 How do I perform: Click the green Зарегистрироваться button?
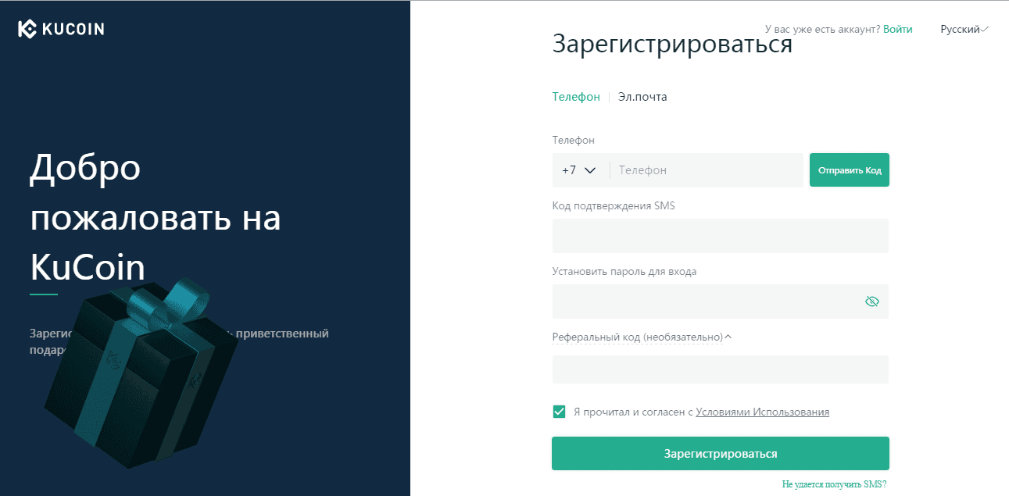point(721,453)
